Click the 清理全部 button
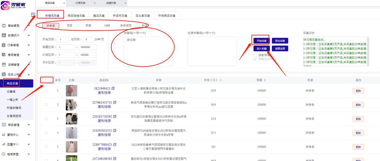380x161 pixels. tap(280, 49)
